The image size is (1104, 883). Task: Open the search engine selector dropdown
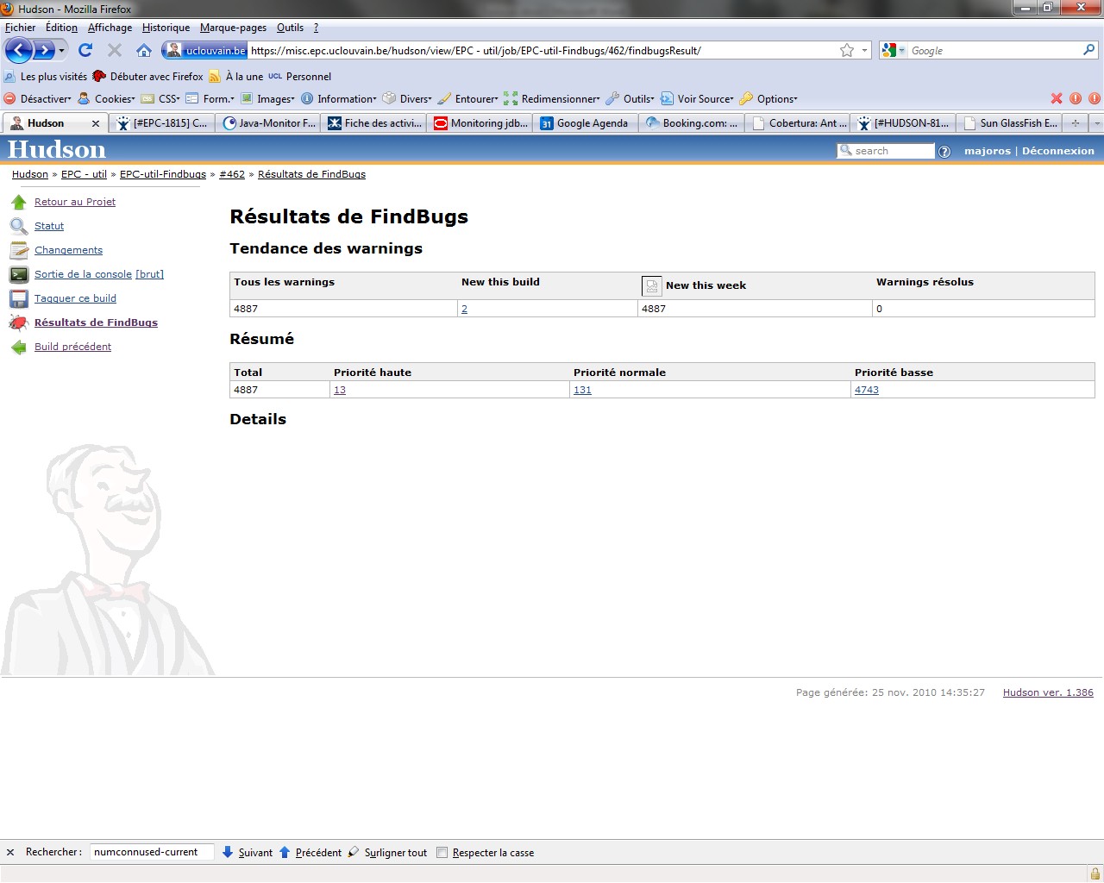[894, 51]
